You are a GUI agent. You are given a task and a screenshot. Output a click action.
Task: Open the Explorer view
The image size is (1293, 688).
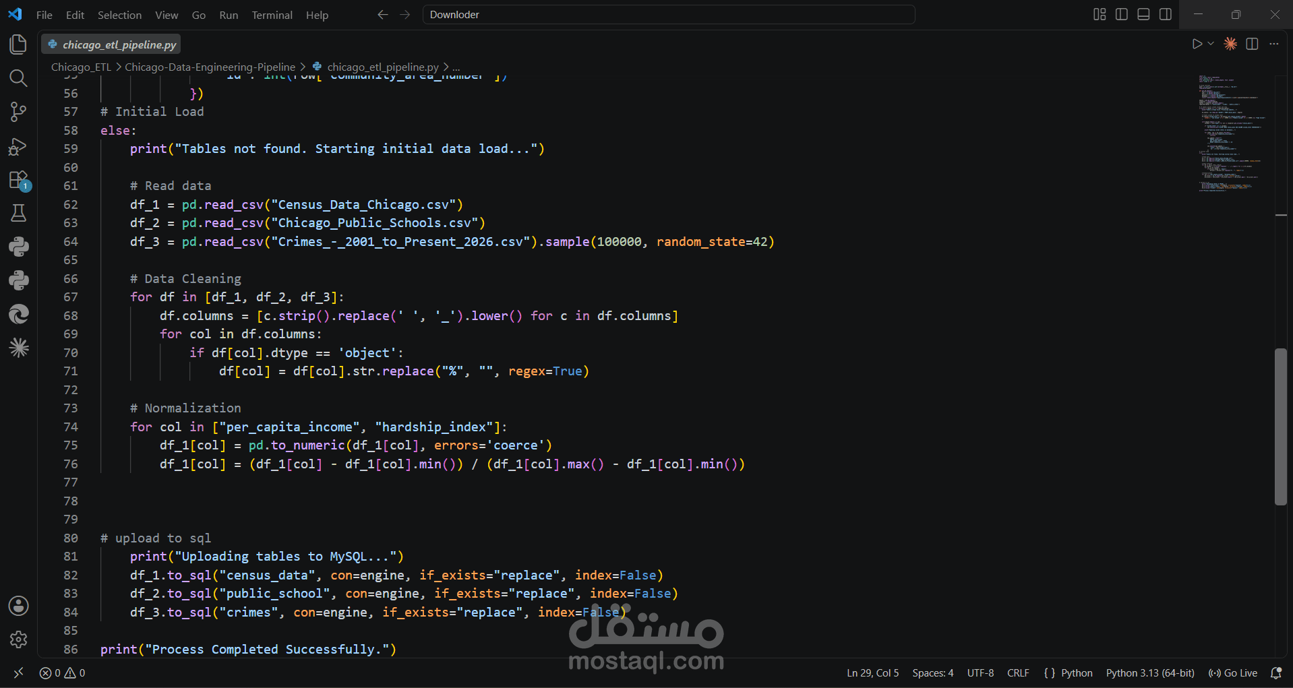(18, 44)
